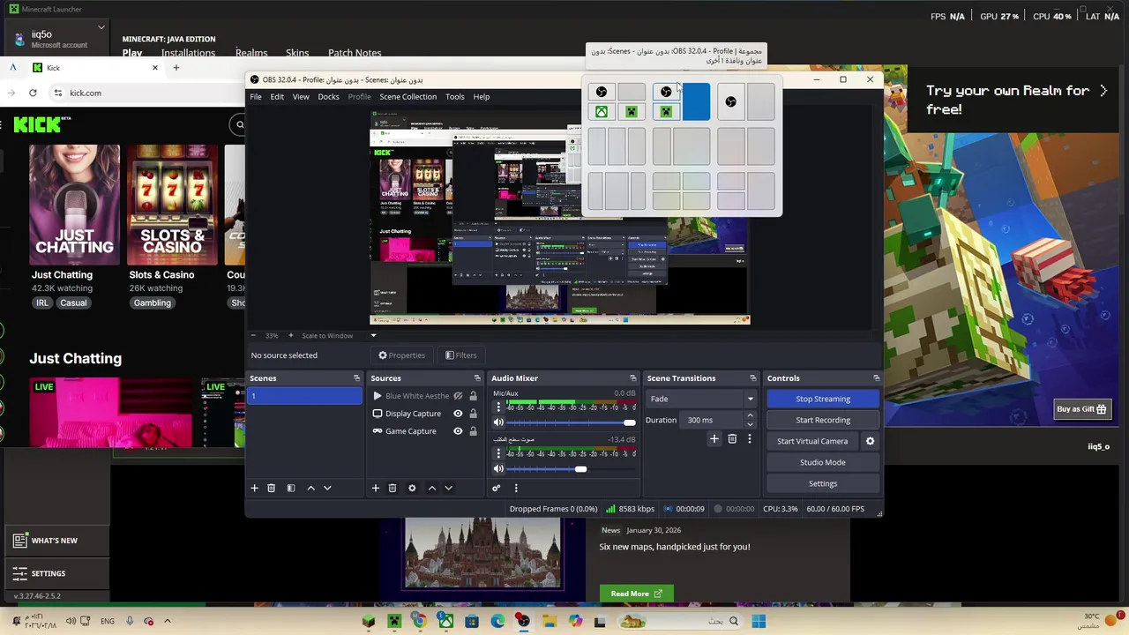Add a new scene transition
The image size is (1129, 635).
pyautogui.click(x=714, y=438)
